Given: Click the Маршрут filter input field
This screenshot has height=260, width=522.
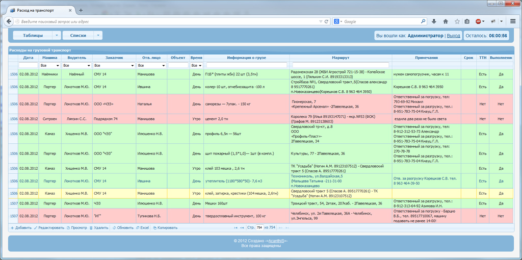Looking at the screenshot, I should 341,65.
